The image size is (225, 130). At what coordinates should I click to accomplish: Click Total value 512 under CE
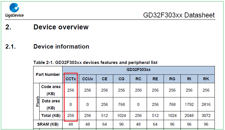104,115
